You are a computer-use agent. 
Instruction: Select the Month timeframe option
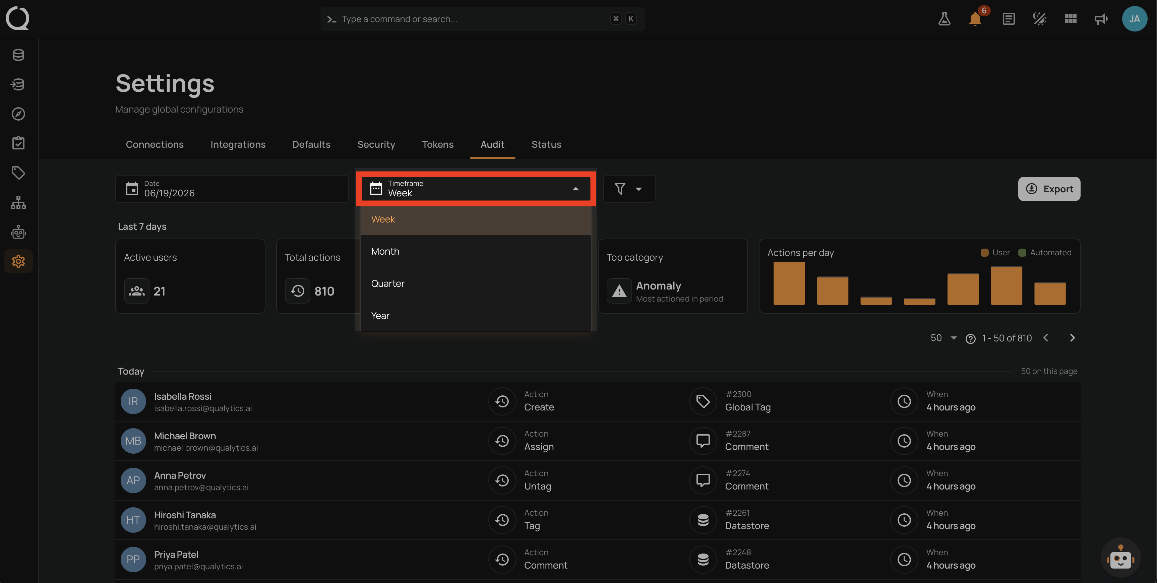(x=476, y=252)
